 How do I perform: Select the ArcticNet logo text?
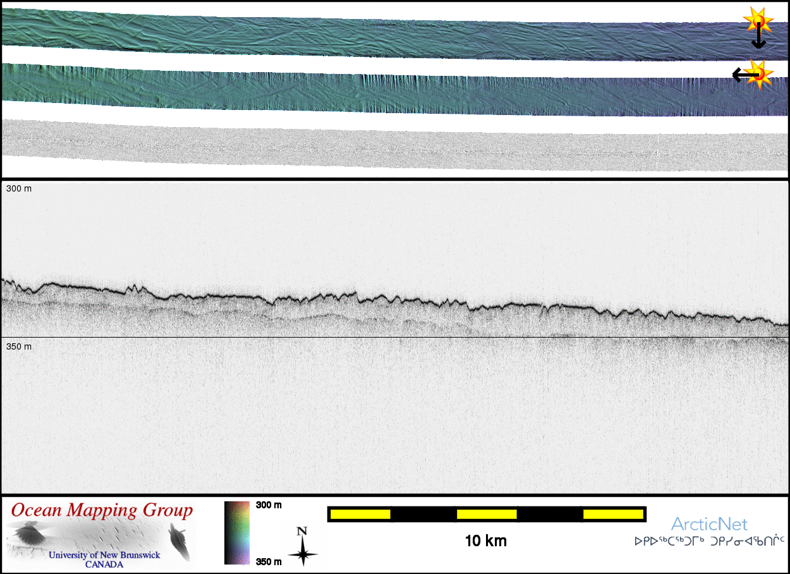coord(708,524)
